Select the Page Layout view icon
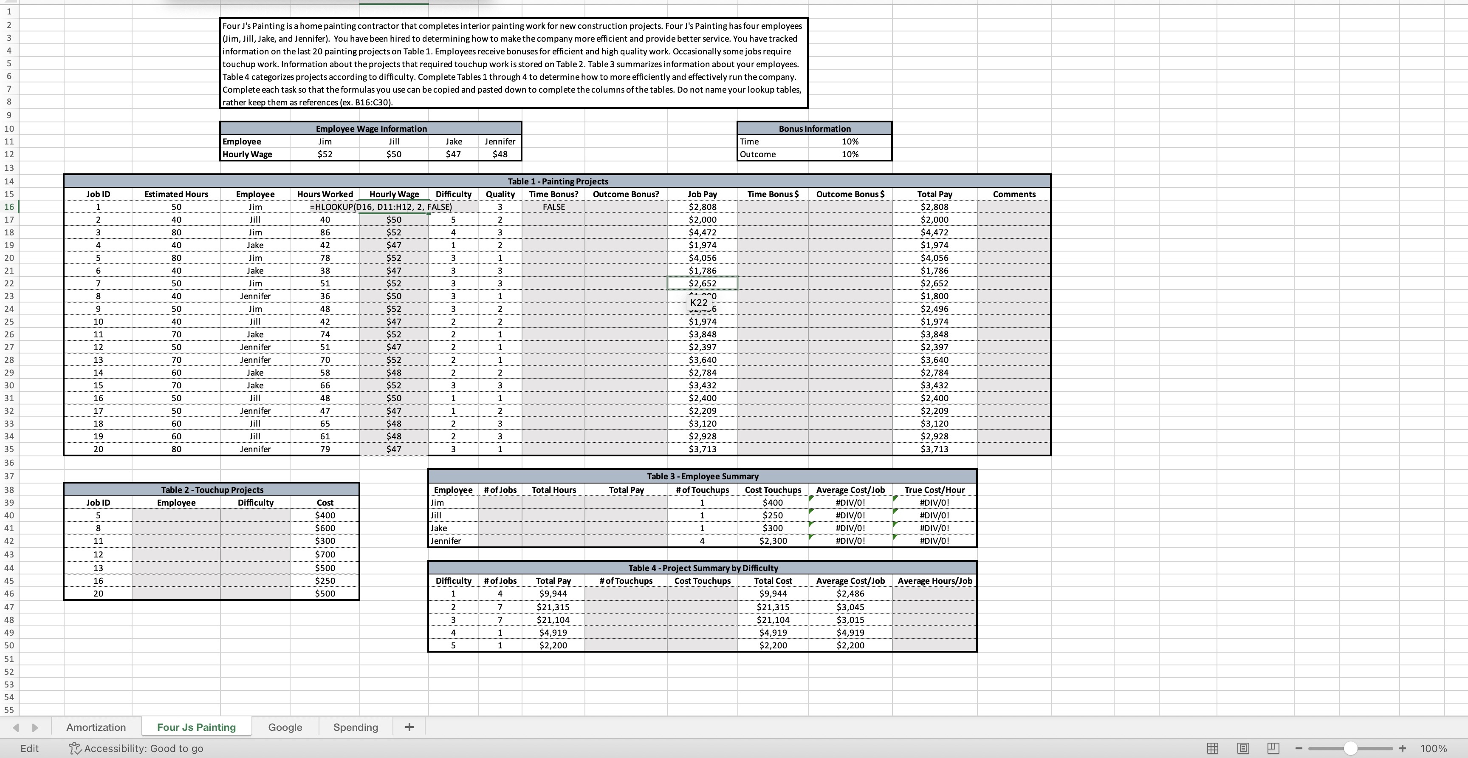This screenshot has width=1468, height=758. (x=1243, y=748)
